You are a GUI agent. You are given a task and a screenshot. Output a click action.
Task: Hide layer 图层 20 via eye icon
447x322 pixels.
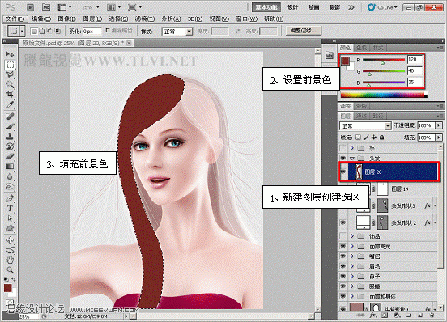(343, 172)
